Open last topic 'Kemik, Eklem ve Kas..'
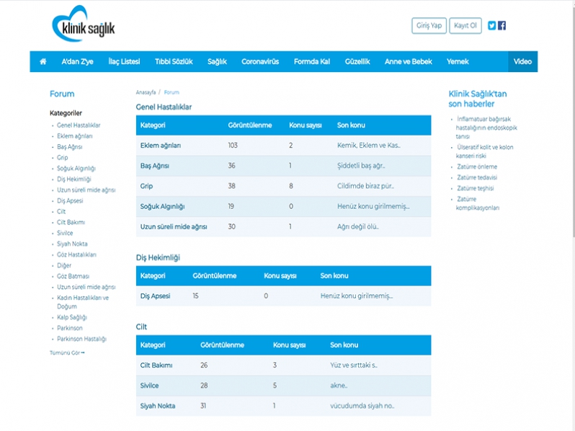The width and height of the screenshot is (575, 431). tap(368, 146)
